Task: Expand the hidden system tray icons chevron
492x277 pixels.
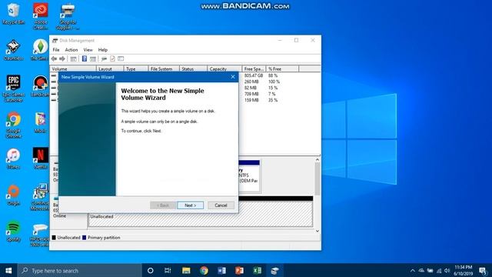Action: coord(413,270)
